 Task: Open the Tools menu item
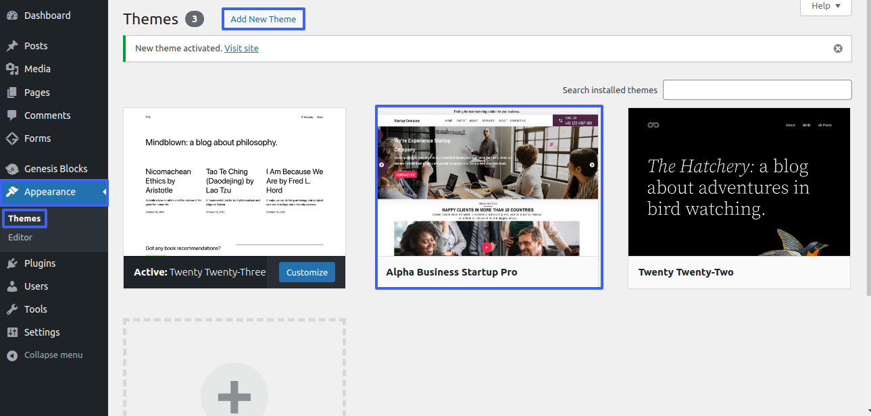pos(54,309)
